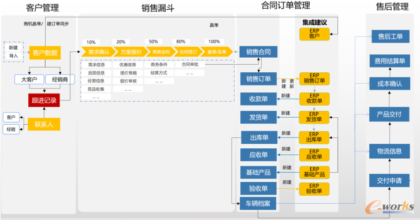This screenshot has height=220, width=420.
Task: Click the ERP出库单 yellow box
Action: (314, 137)
